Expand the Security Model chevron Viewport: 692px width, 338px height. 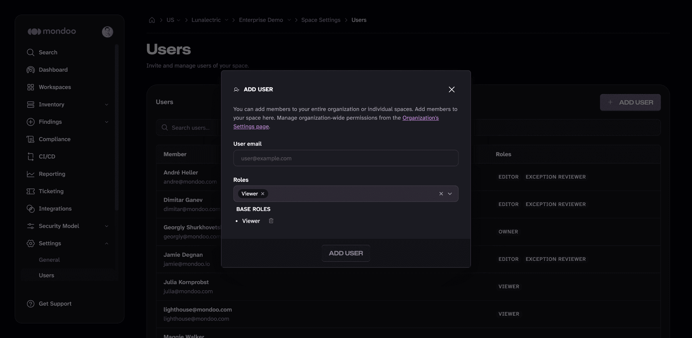point(106,226)
